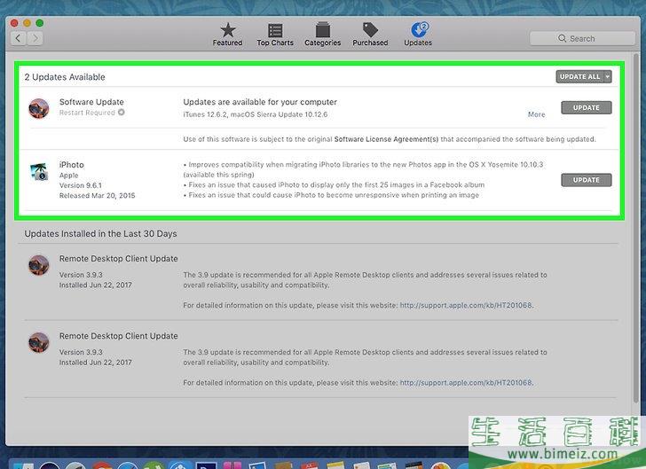The height and width of the screenshot is (469, 646).
Task: Switch to the Categories tab
Action: (323, 35)
